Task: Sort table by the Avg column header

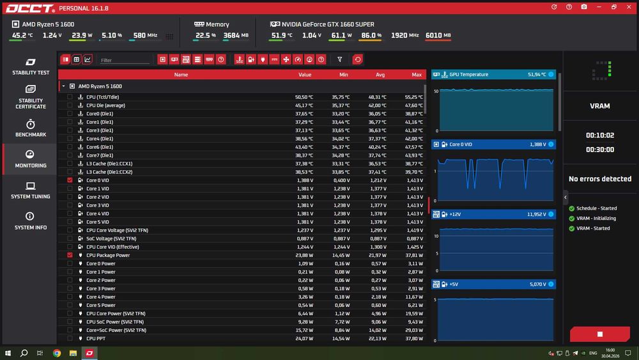Action: (x=380, y=75)
